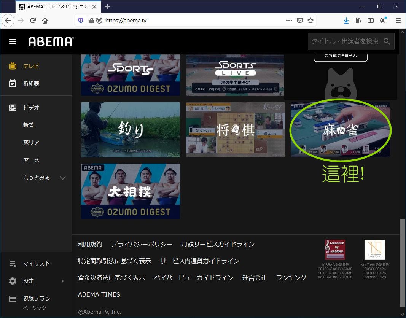Click the browser forward arrow
The image size is (406, 318).
coord(21,21)
